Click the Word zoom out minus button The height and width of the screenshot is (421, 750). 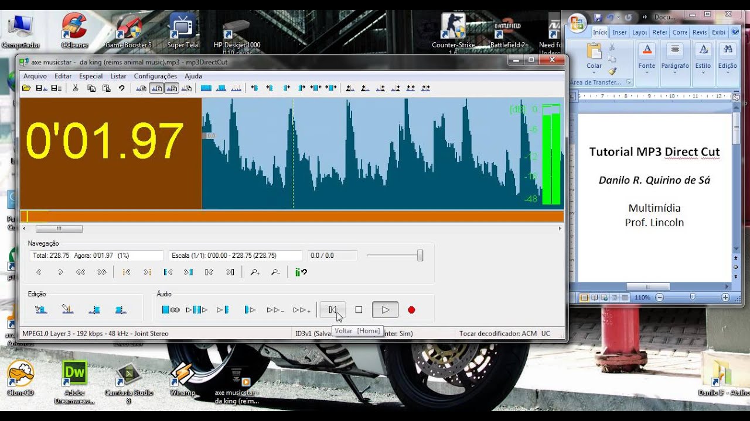pos(659,298)
